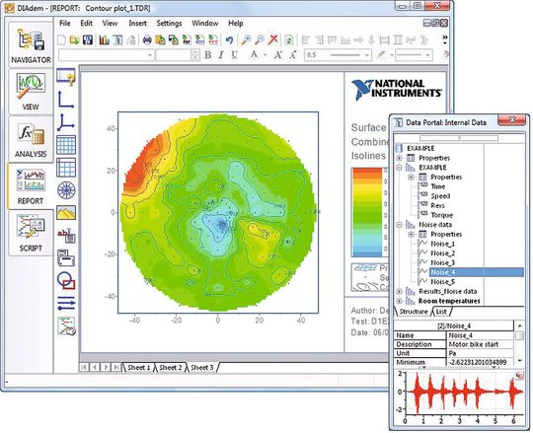Image resolution: width=533 pixels, height=433 pixels.
Task: Create a new report with blank page icon
Action: pyautogui.click(x=61, y=39)
